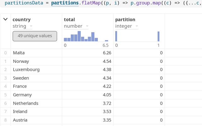The width and height of the screenshot is (202, 126).
Task: Select the Malta row country cell
Action: (19, 53)
